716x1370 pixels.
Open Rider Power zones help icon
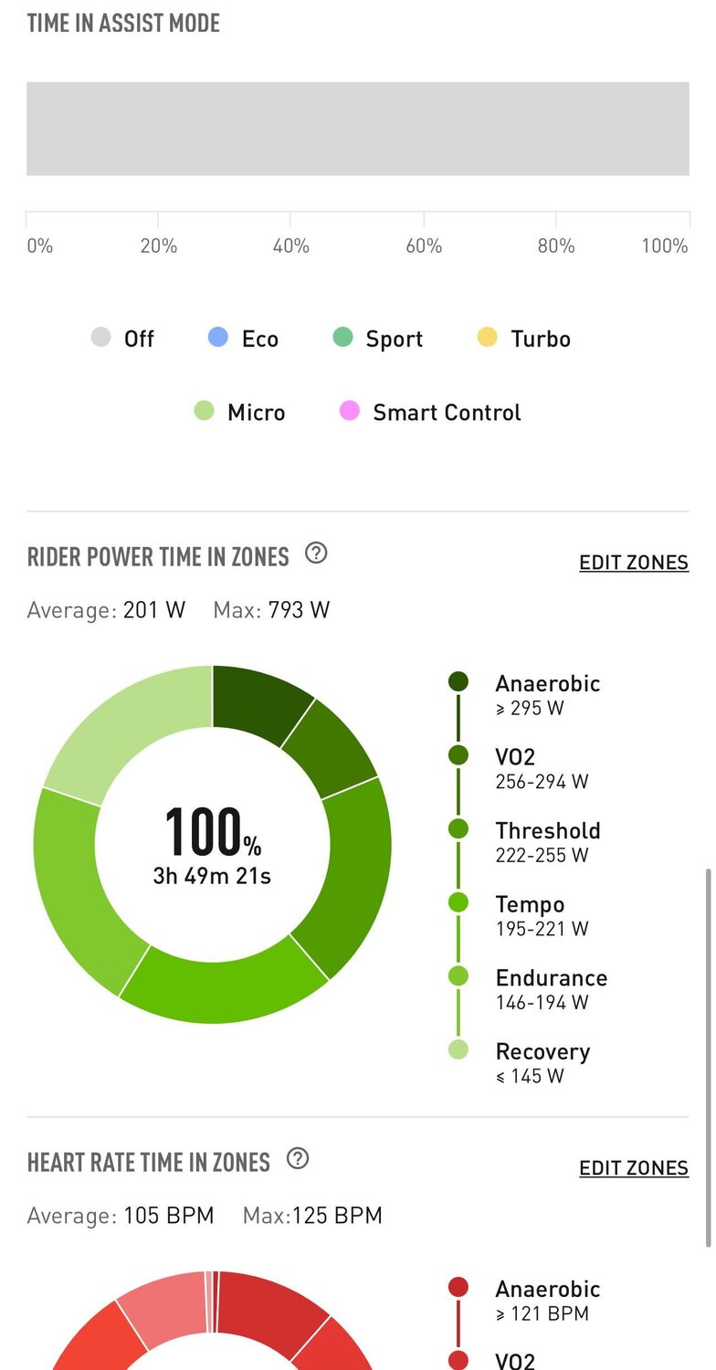[x=316, y=553]
